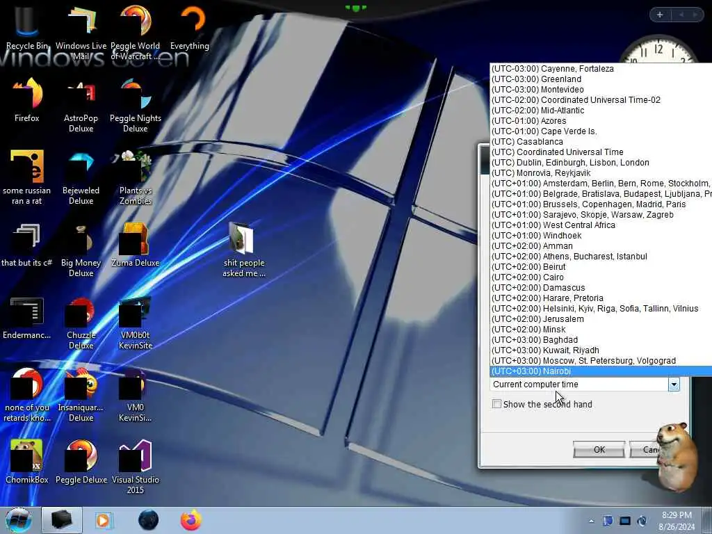The height and width of the screenshot is (534, 712).
Task: Select AstroPop Deluxe desktop icon
Action: 81,106
